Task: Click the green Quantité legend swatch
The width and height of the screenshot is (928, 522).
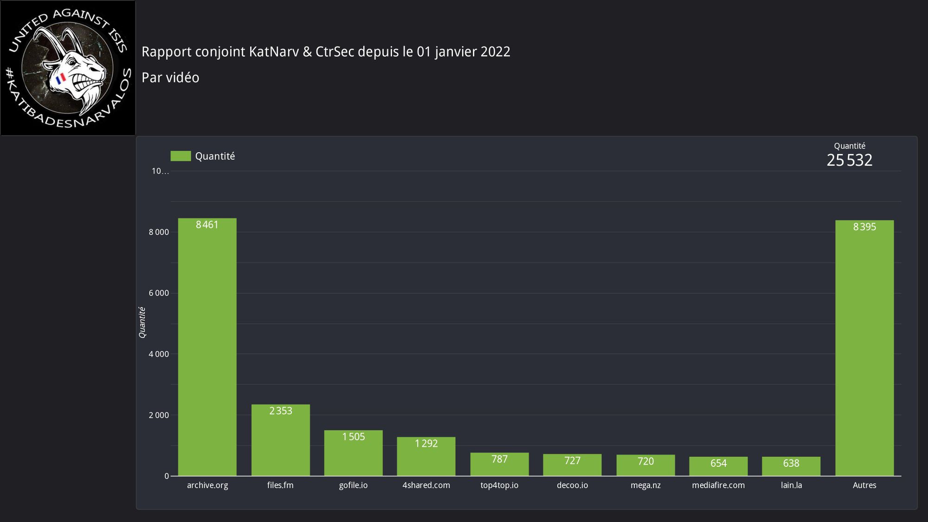Action: [180, 156]
